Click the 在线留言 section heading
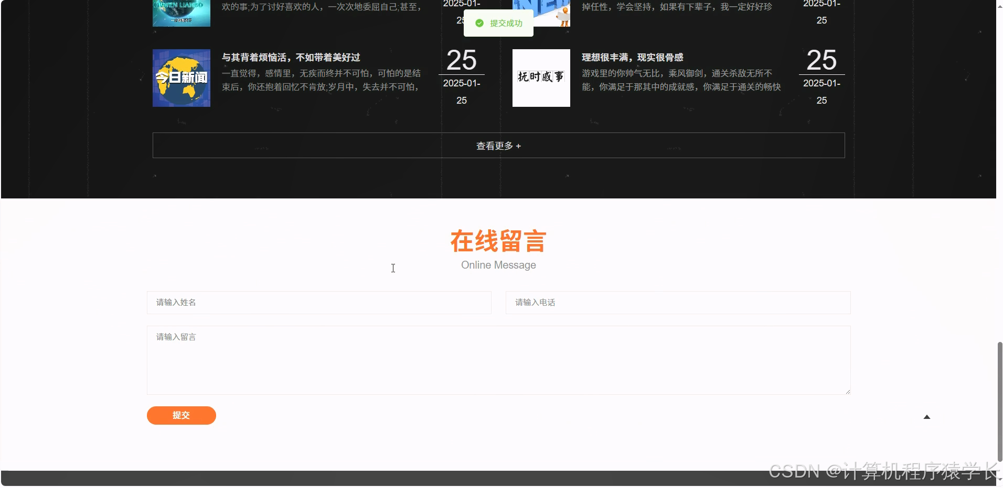This screenshot has width=1003, height=488. point(498,241)
